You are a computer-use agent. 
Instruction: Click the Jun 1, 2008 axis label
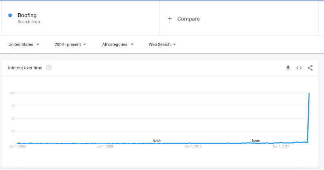tap(105, 147)
